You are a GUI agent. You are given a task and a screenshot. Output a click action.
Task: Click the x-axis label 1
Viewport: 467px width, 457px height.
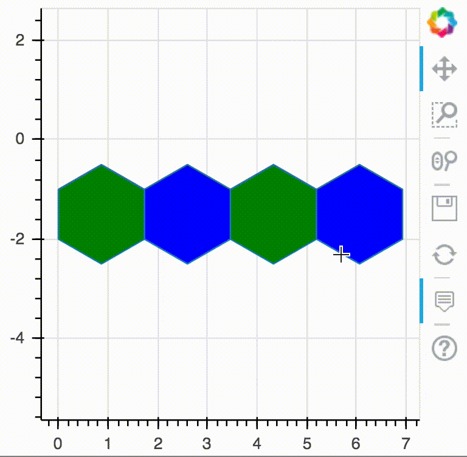coord(108,444)
